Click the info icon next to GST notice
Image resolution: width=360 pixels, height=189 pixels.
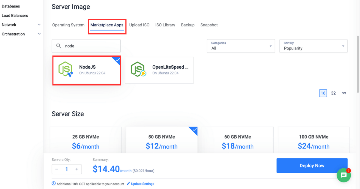pos(53,184)
